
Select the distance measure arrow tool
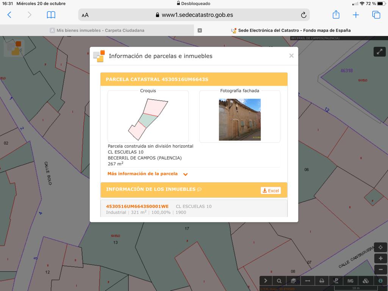[x=308, y=281]
